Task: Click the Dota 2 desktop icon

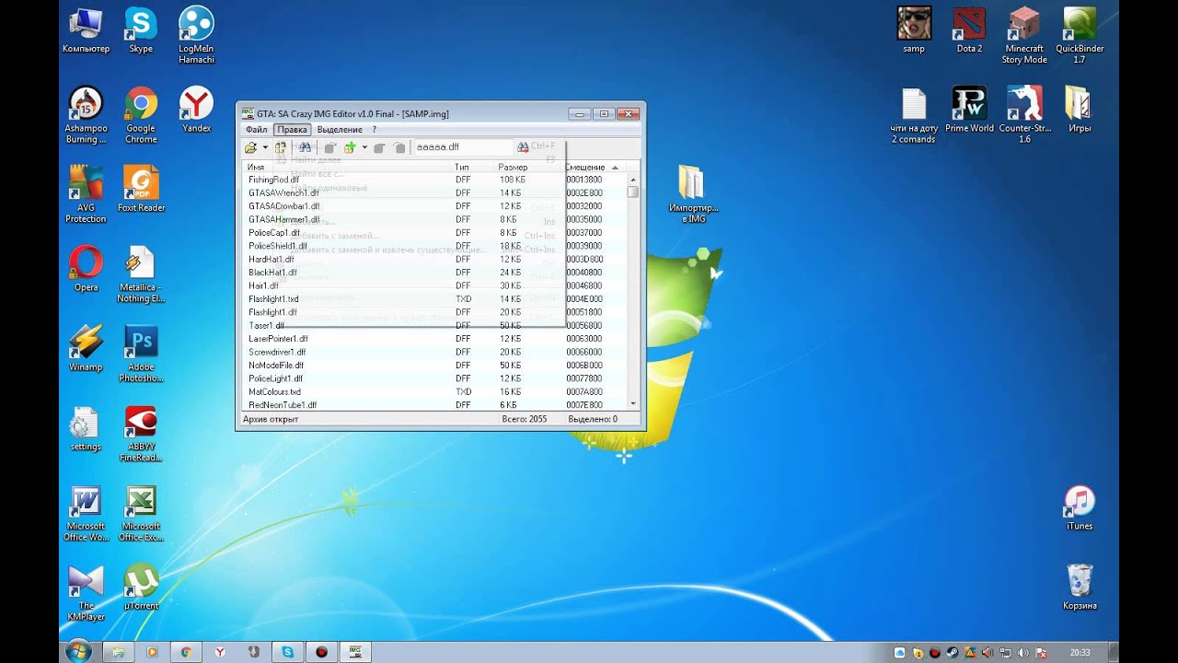Action: coord(969,29)
